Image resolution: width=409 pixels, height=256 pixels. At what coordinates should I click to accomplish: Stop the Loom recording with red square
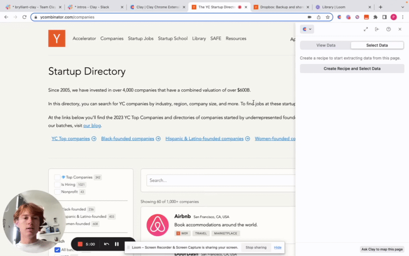point(80,244)
